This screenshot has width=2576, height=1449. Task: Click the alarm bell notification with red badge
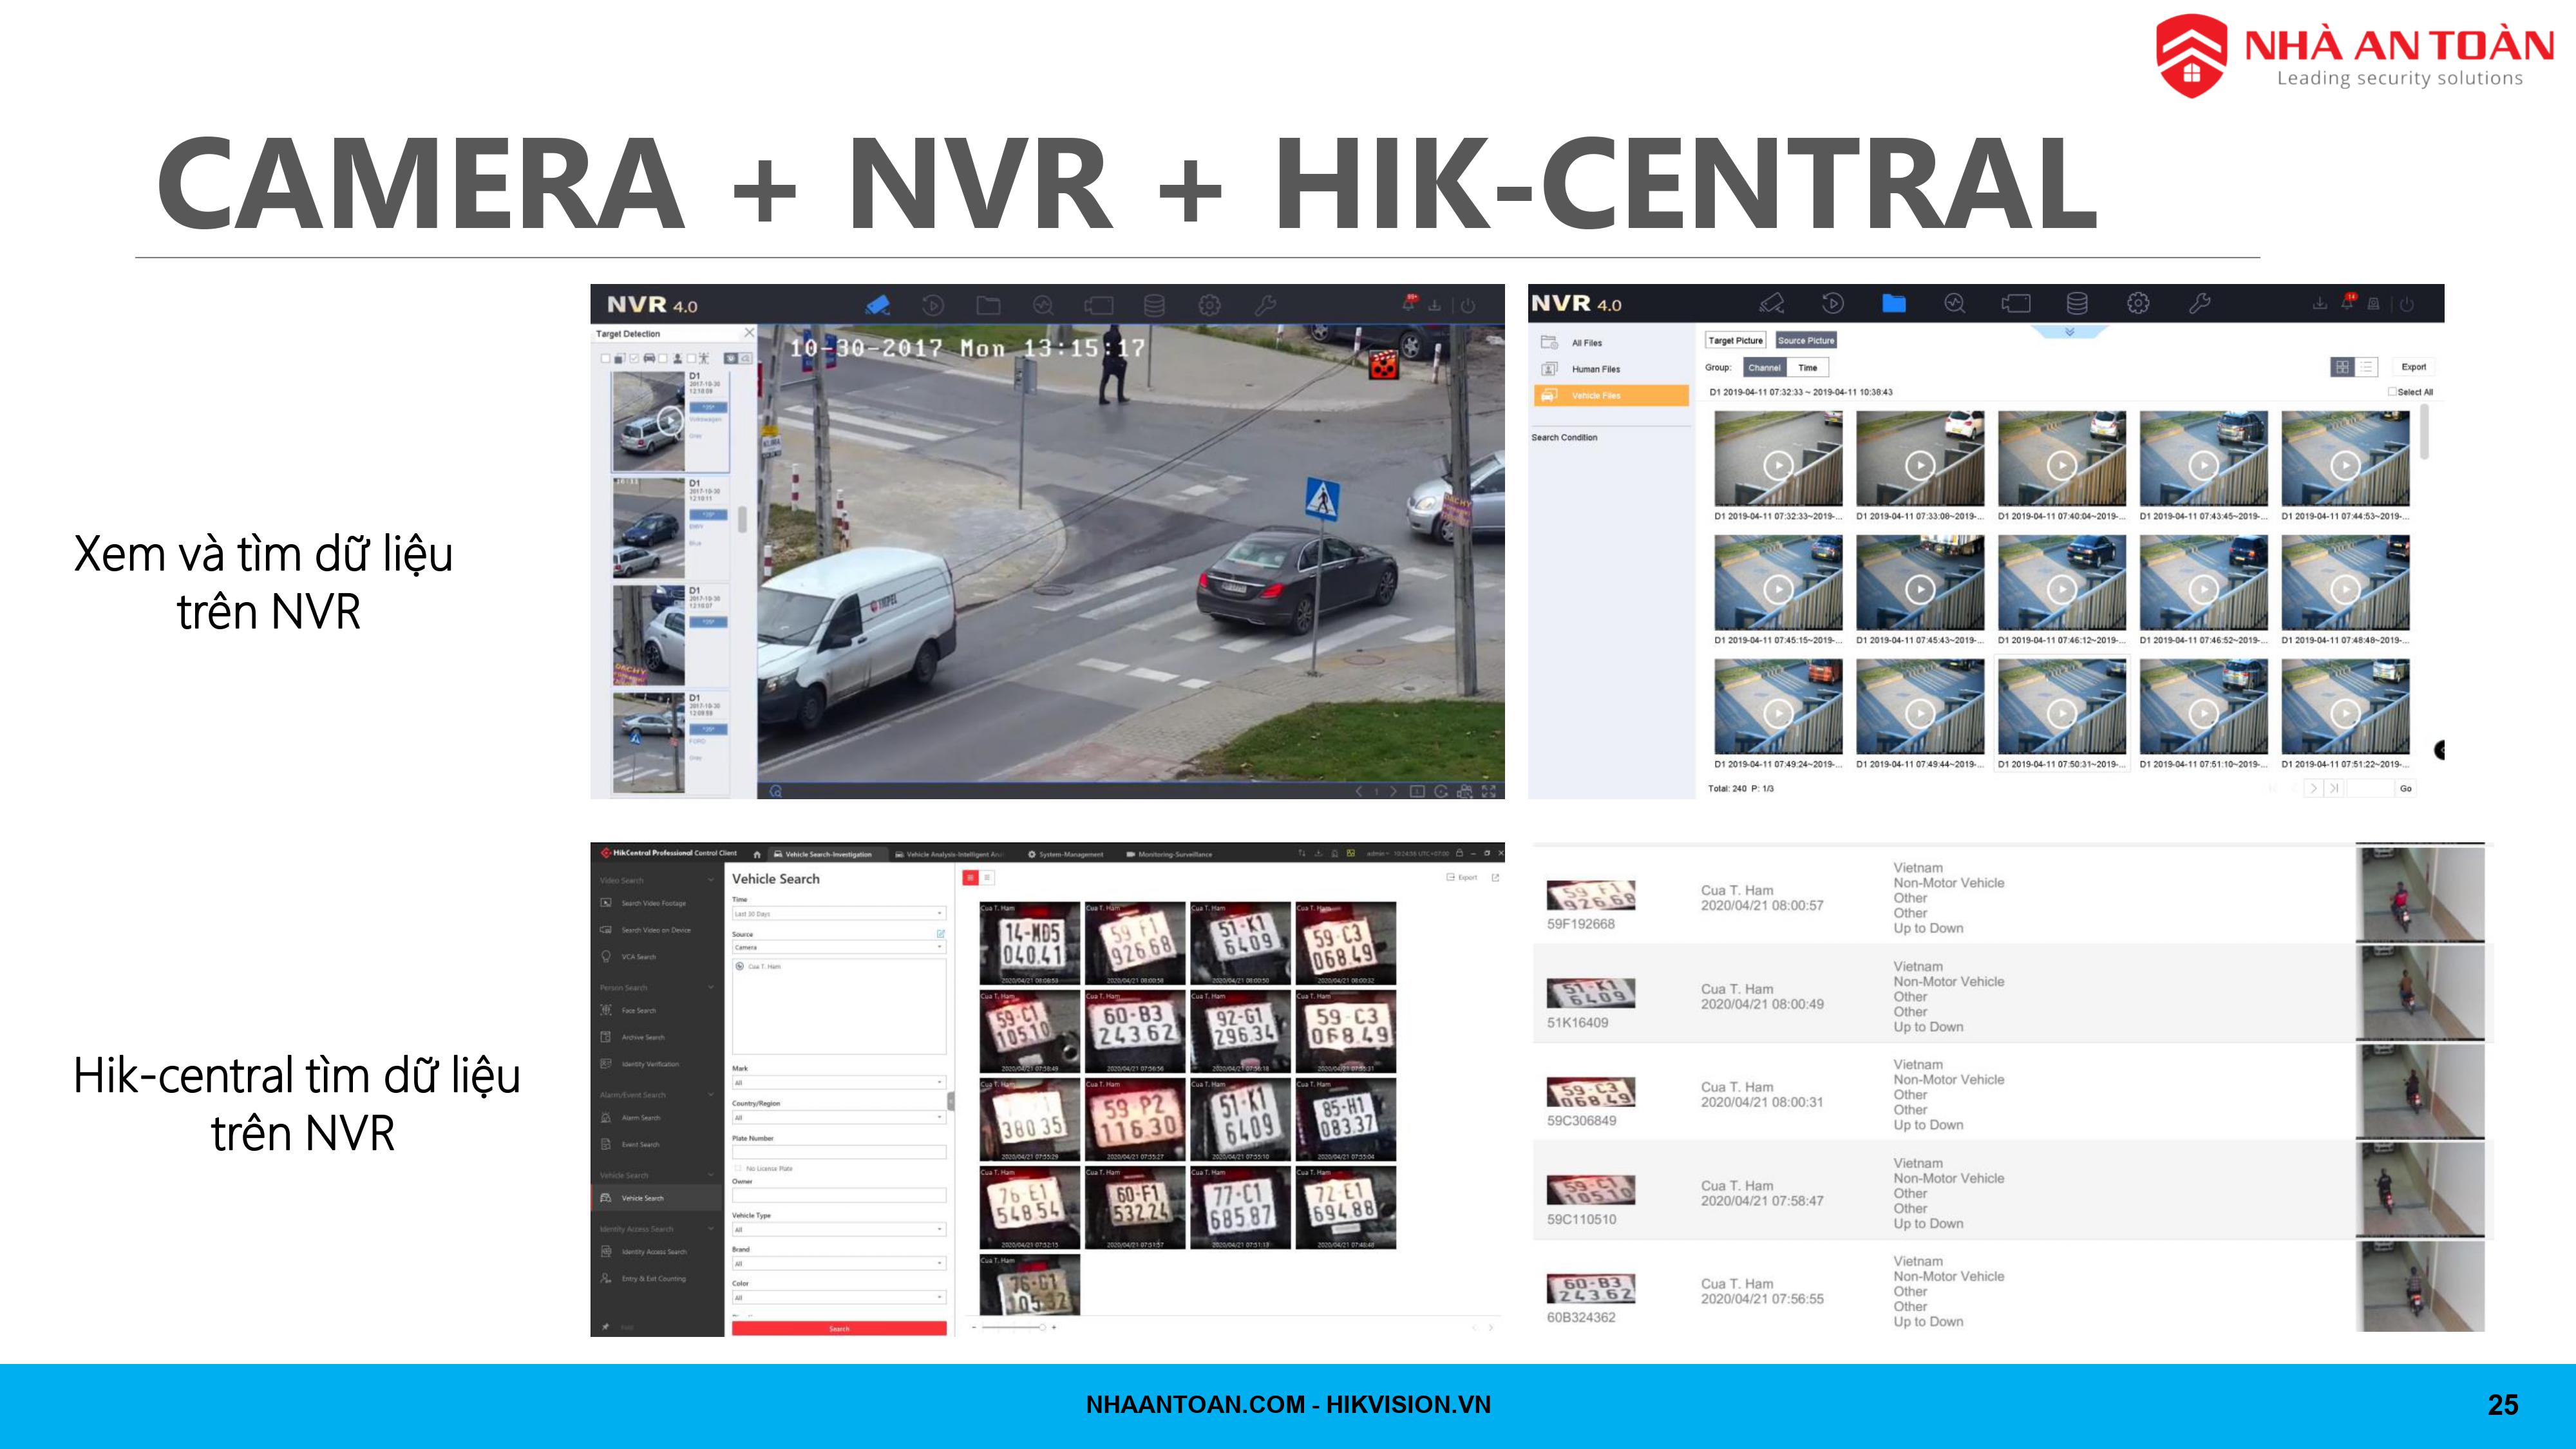click(x=2346, y=303)
